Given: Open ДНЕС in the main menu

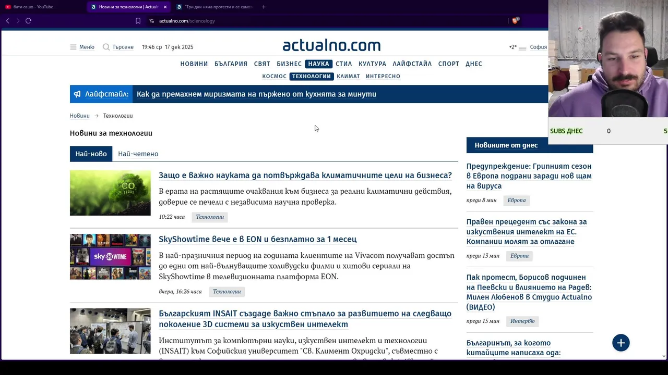Looking at the screenshot, I should pos(474,64).
